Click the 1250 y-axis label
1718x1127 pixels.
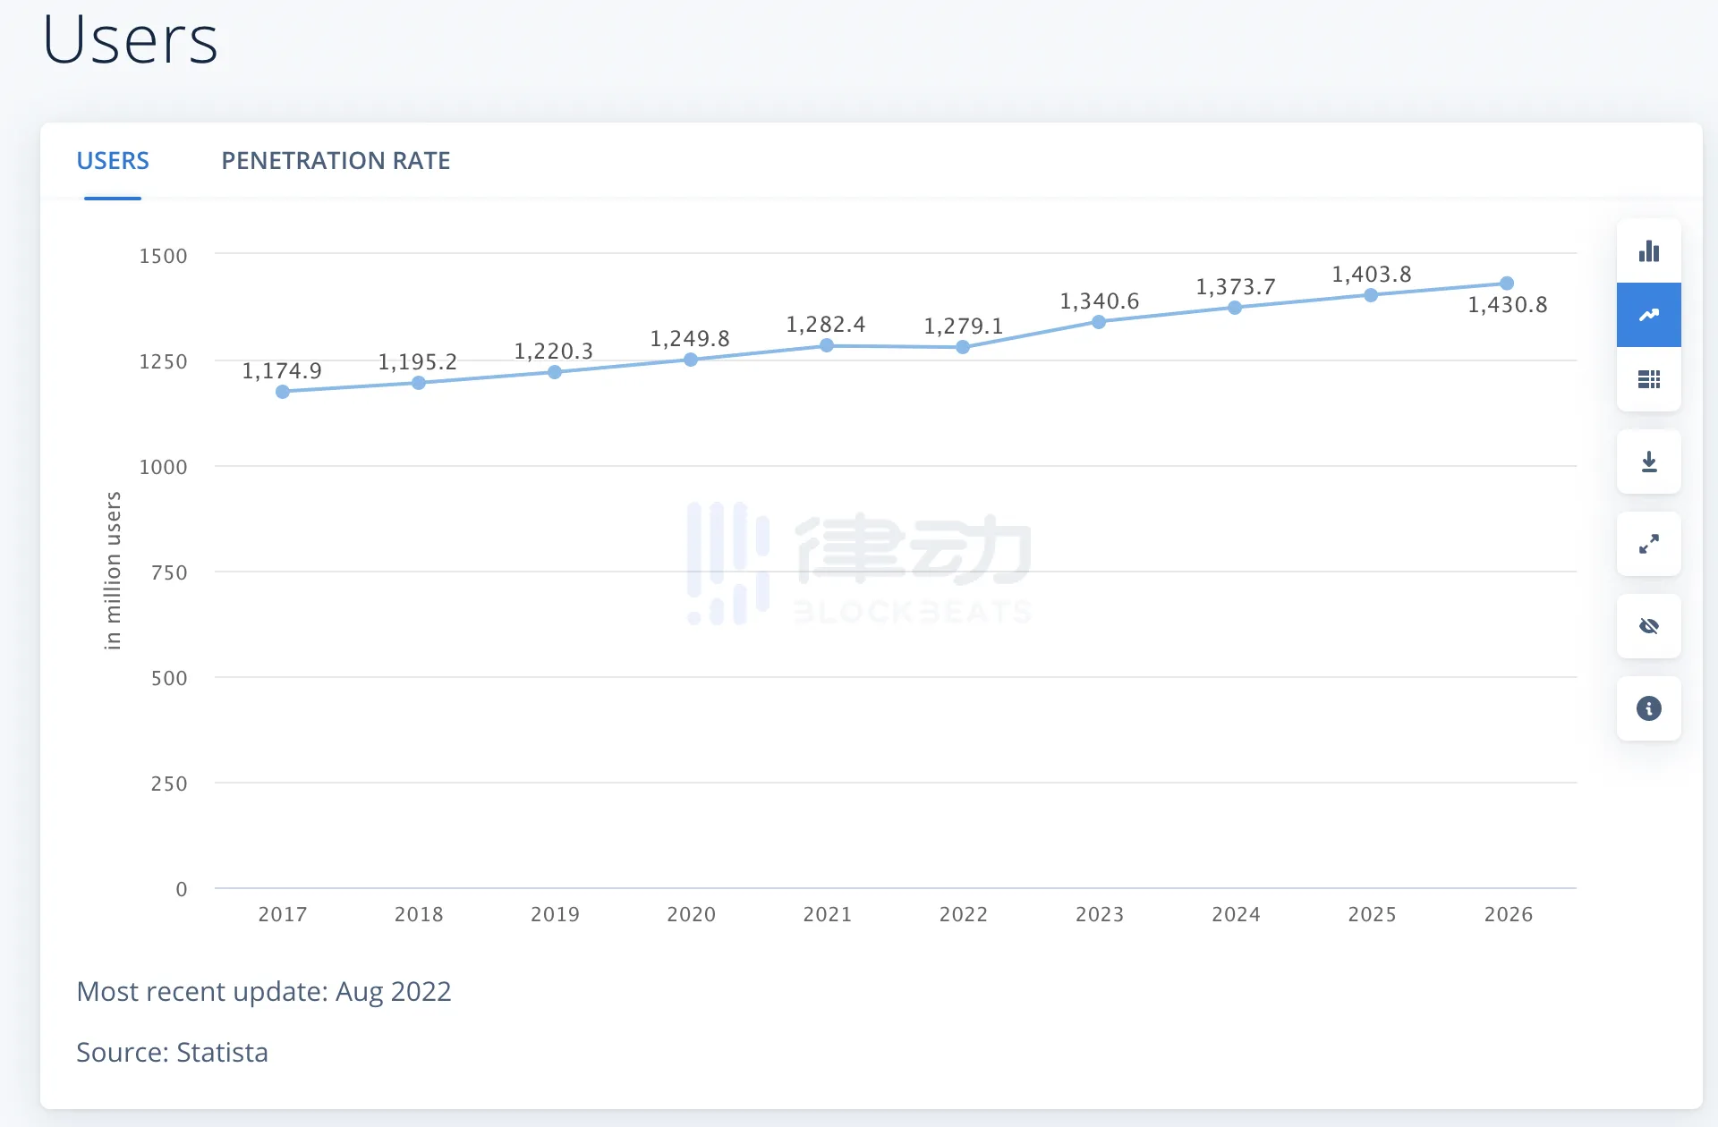(163, 361)
